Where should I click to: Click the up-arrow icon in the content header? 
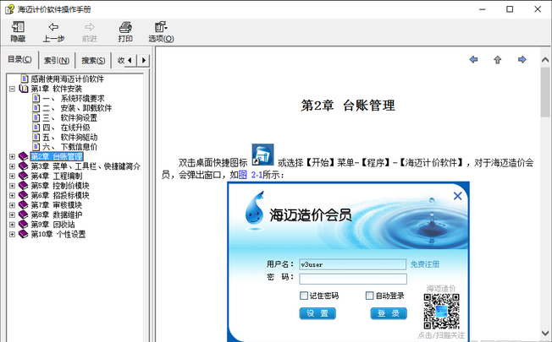498,59
